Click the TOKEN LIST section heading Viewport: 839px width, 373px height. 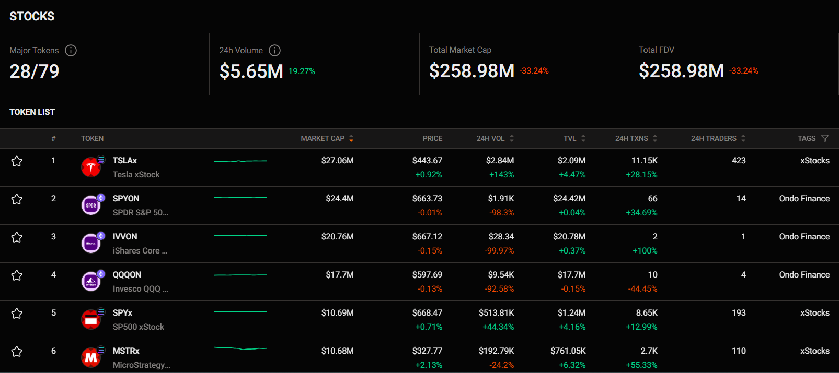pos(32,112)
